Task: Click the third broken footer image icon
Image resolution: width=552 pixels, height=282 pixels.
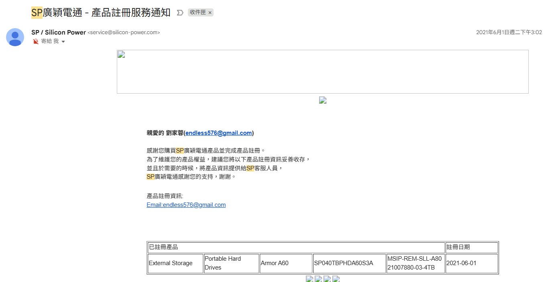Action: 327,279
